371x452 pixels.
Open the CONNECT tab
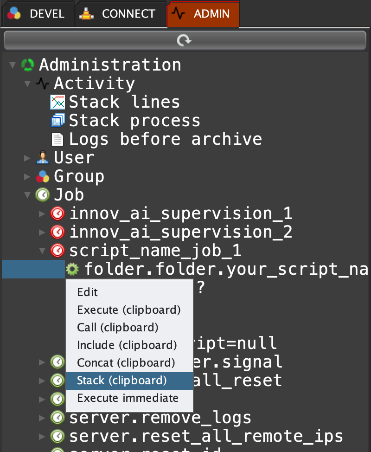tap(120, 14)
